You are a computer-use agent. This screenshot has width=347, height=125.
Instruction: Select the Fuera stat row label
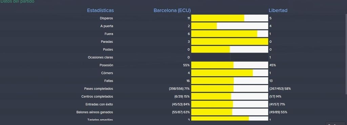(x=109, y=34)
